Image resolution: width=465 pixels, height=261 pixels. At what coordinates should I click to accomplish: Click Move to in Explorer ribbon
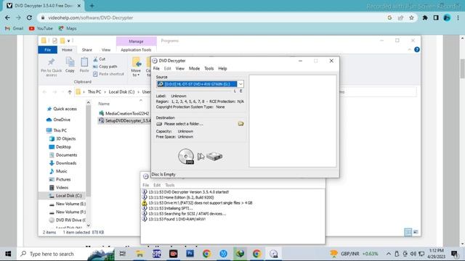click(x=136, y=67)
